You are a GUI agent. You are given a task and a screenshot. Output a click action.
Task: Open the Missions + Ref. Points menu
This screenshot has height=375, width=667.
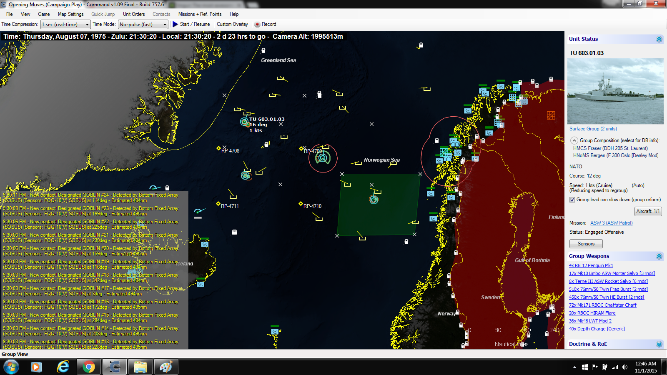coord(200,14)
